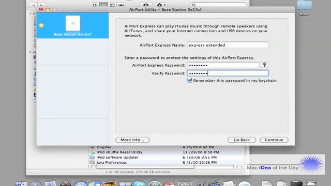Click the date 6/30/06 9:55 PM

(200, 157)
